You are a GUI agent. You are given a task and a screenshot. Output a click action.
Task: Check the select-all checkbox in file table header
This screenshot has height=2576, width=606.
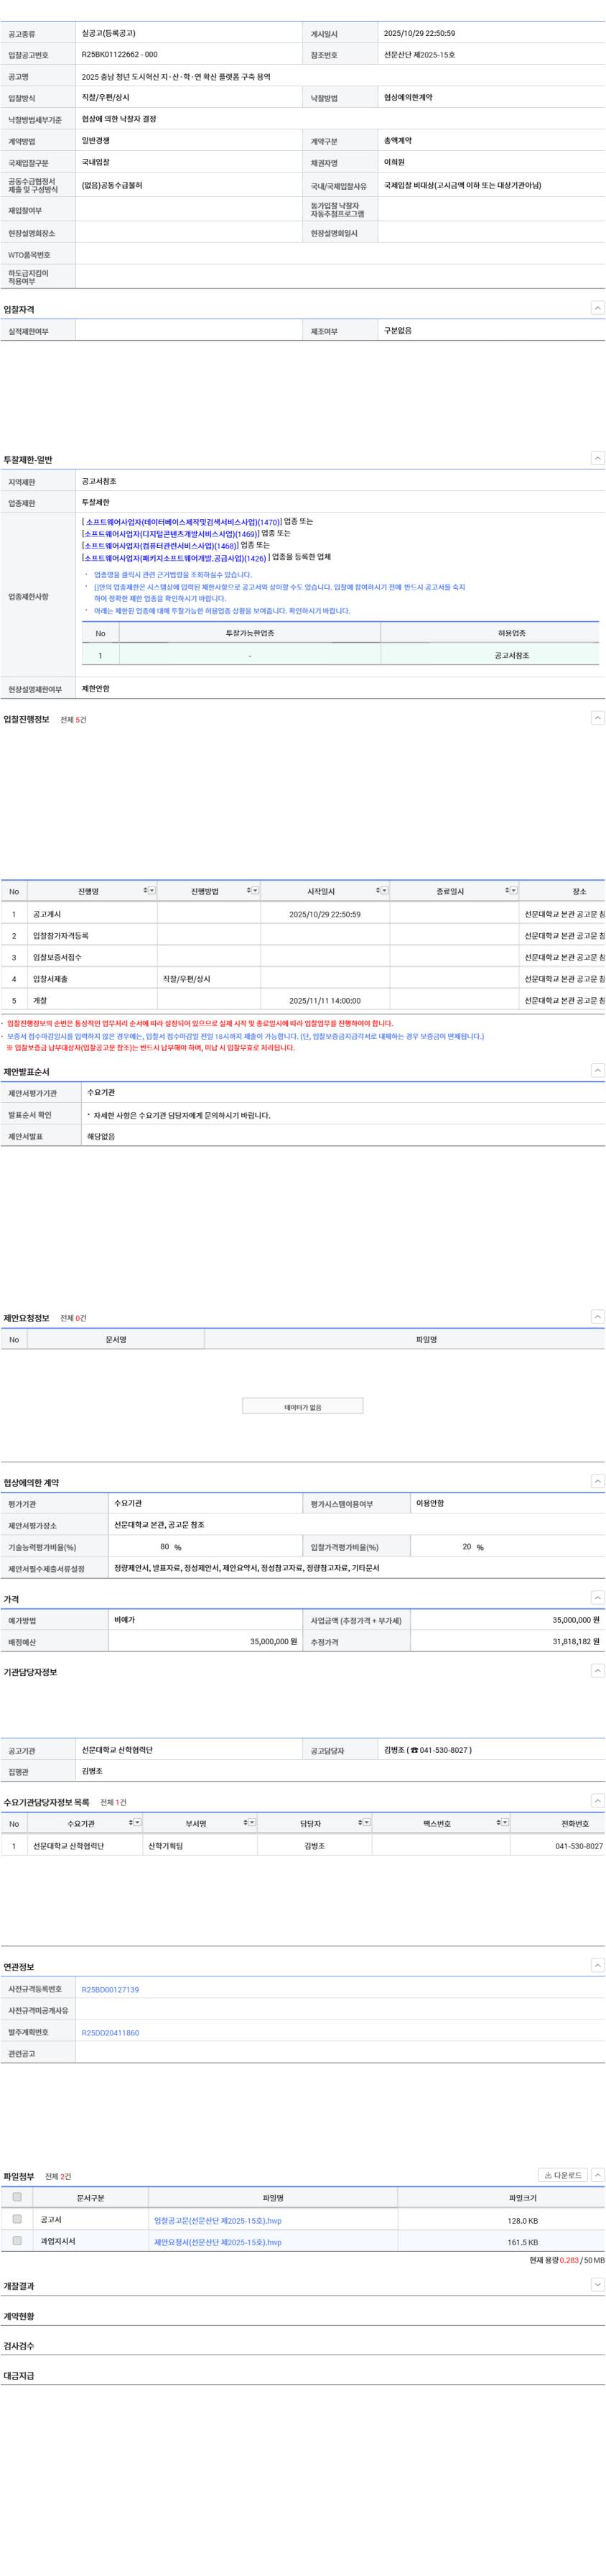pos(17,2197)
